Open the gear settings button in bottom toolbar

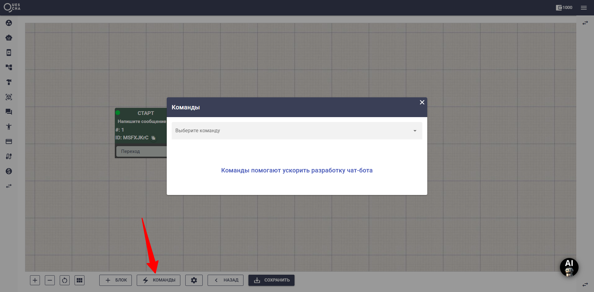coord(194,280)
